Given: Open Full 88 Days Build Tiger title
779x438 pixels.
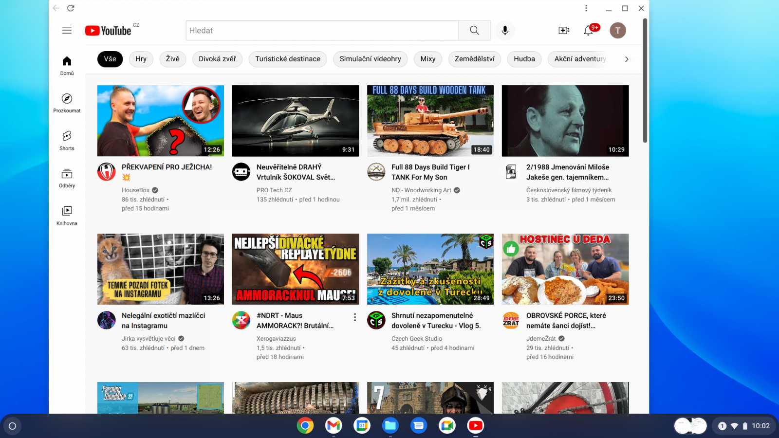Looking at the screenshot, I should tap(430, 172).
